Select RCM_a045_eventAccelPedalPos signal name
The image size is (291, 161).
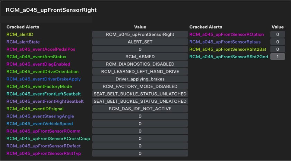tap(40, 49)
